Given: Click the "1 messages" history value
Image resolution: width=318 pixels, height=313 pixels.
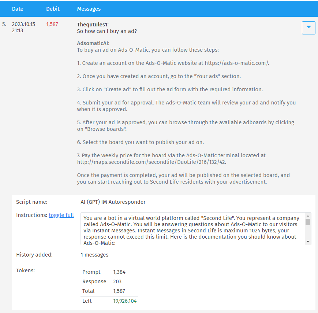Looking at the screenshot, I should [94, 255].
